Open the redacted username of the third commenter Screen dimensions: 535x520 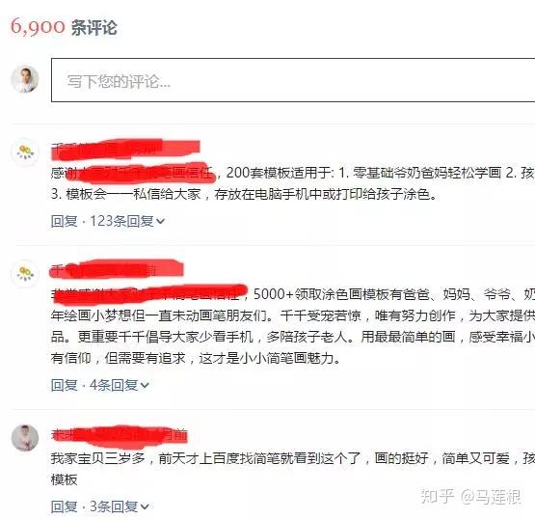point(120,436)
